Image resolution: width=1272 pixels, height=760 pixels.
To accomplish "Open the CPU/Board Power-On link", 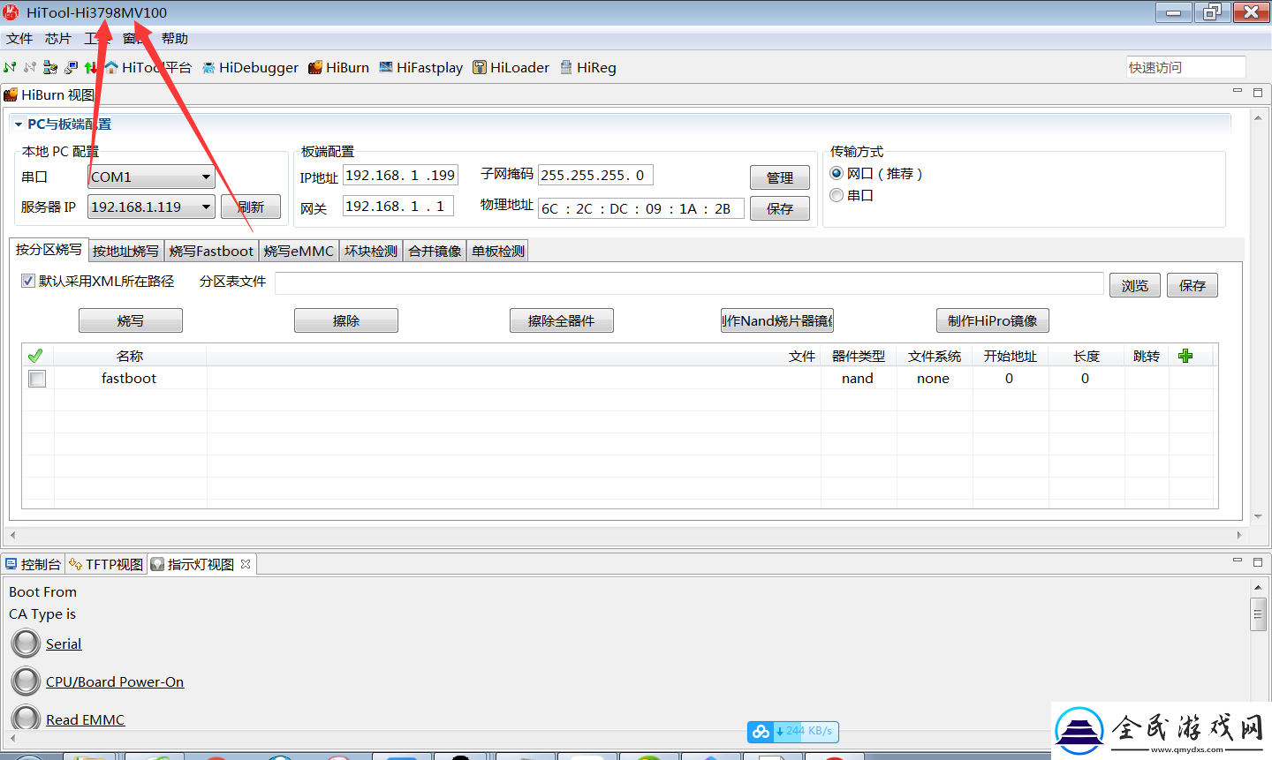I will pyautogui.click(x=115, y=682).
